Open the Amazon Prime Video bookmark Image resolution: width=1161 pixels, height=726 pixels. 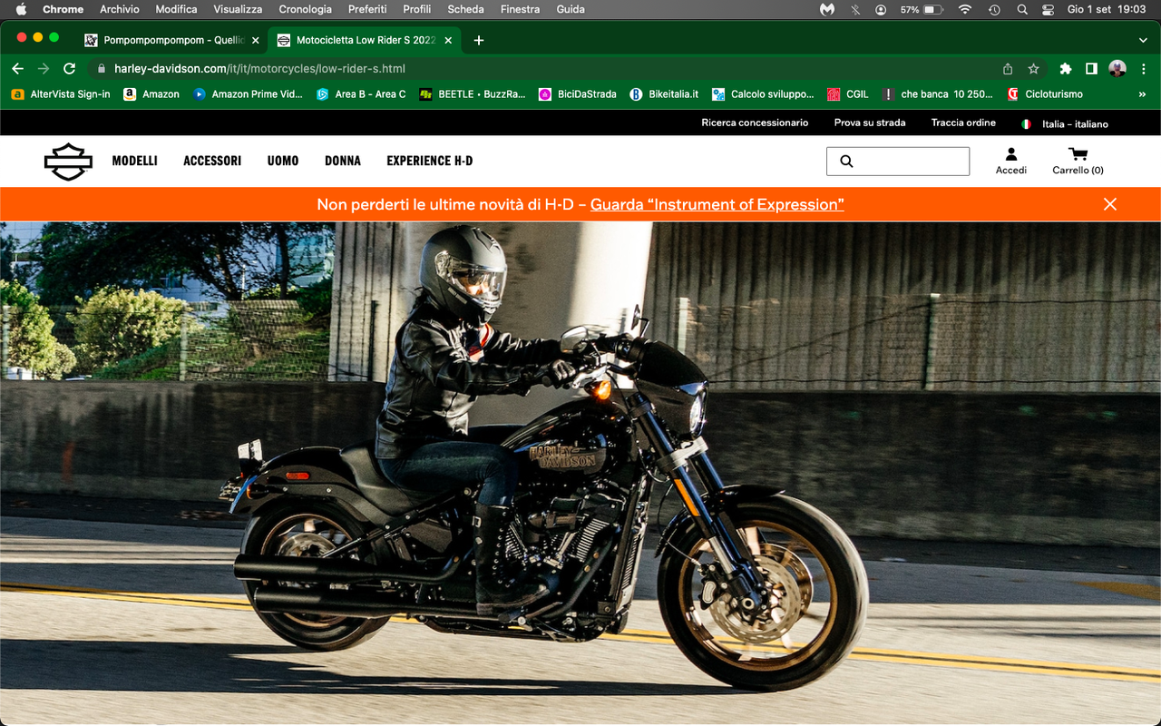(x=248, y=94)
